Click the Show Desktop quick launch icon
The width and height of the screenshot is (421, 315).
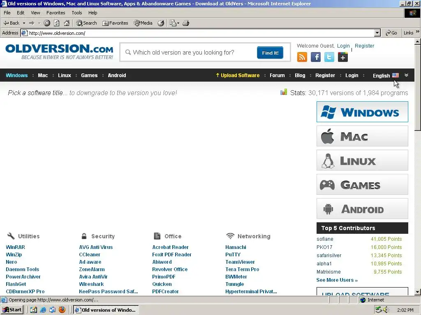pos(34,310)
